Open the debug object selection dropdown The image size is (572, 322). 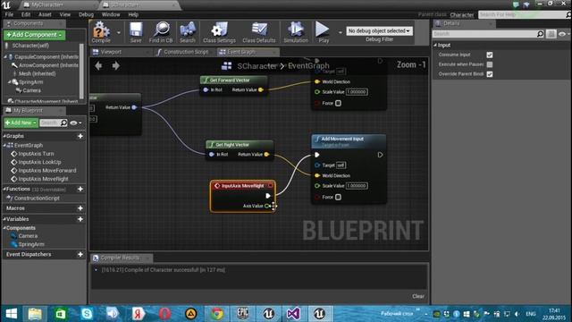click(x=379, y=30)
